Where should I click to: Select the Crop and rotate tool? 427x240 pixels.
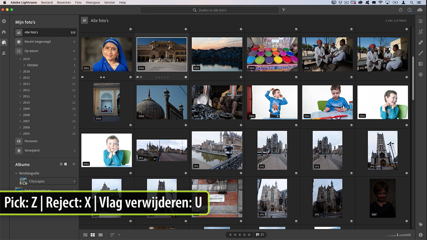[420, 32]
